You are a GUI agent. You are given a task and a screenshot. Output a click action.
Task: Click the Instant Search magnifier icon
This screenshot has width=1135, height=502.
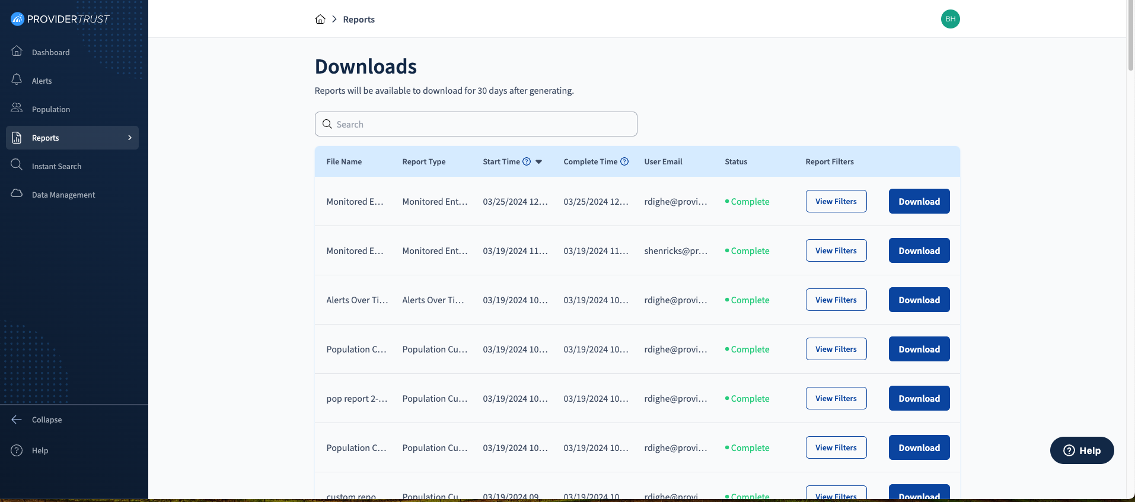click(x=17, y=165)
